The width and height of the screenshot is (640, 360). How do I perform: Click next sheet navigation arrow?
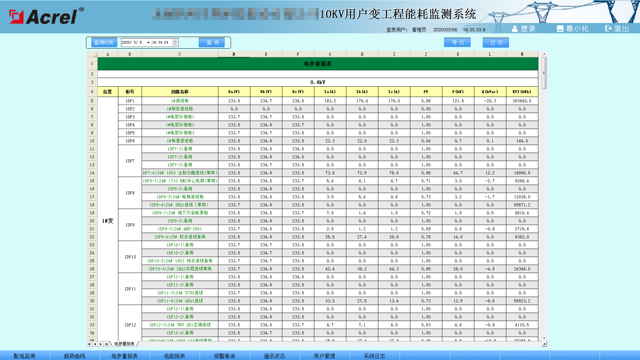pos(101,344)
